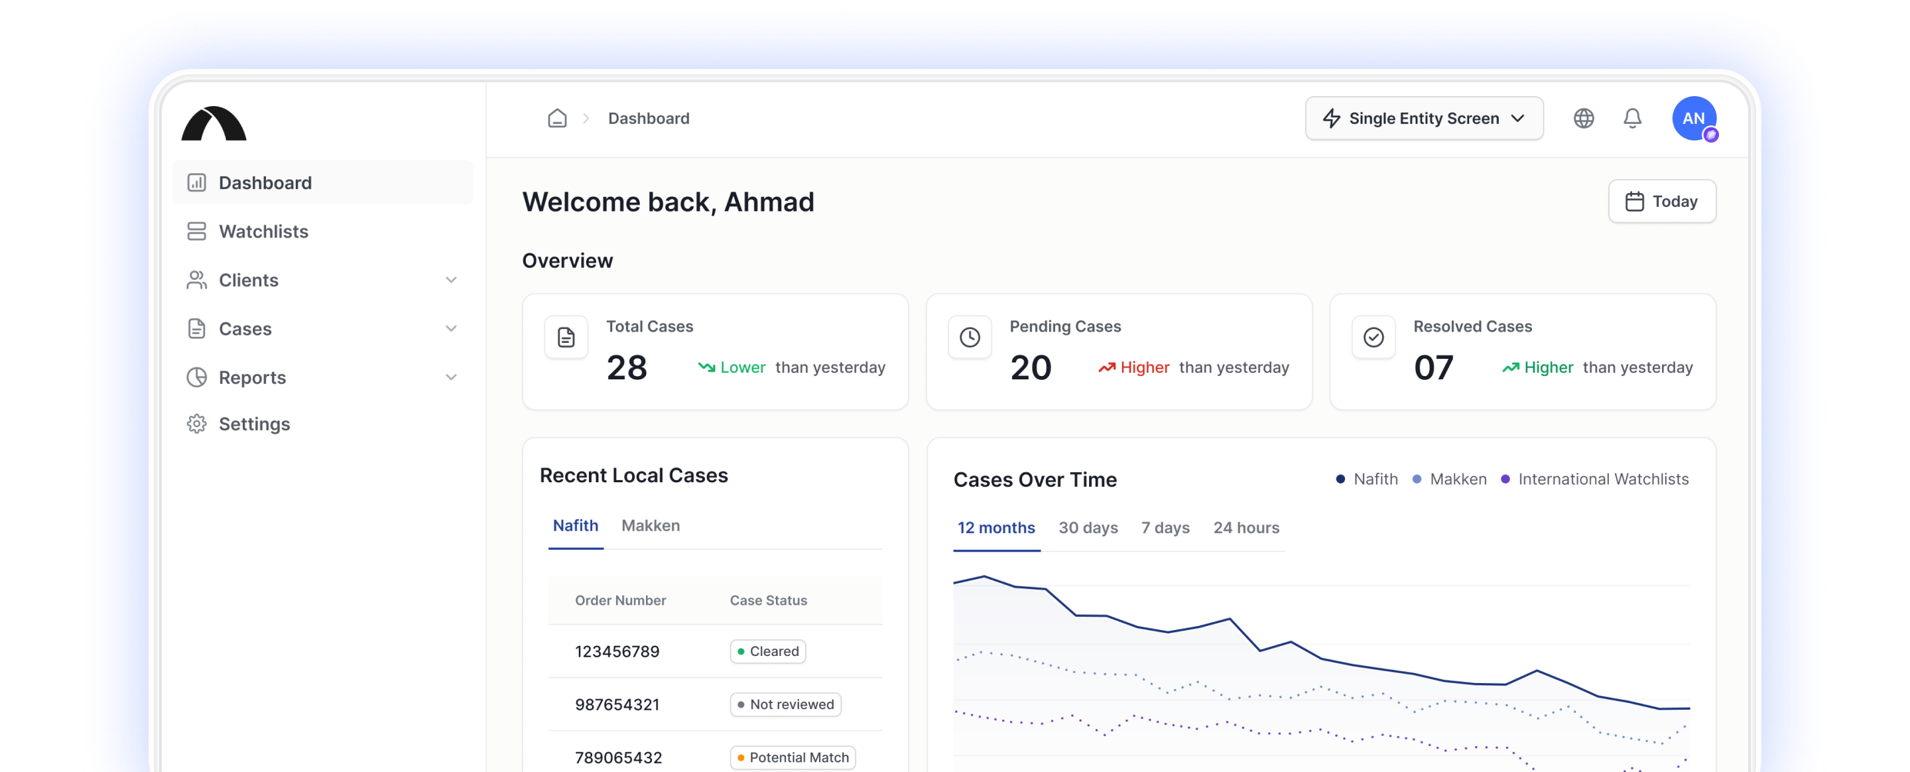Switch to the Makken tab
Screen dimensions: 1910x772
[x=650, y=526]
